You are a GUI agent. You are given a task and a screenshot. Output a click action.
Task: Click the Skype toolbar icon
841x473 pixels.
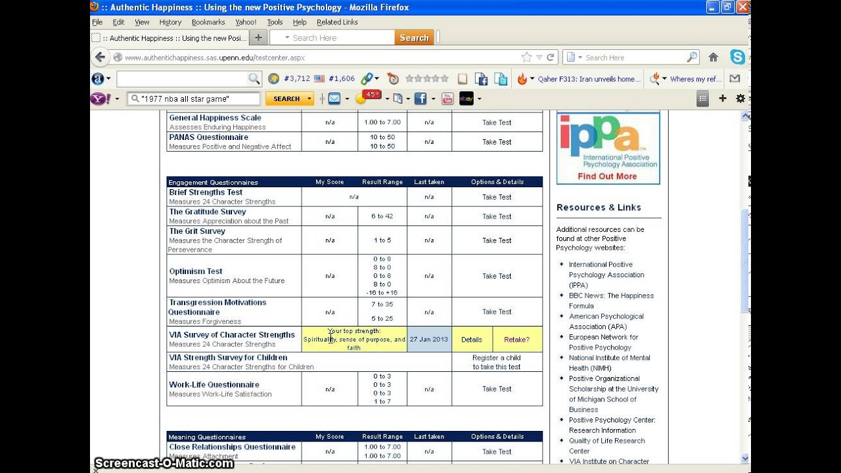[738, 57]
